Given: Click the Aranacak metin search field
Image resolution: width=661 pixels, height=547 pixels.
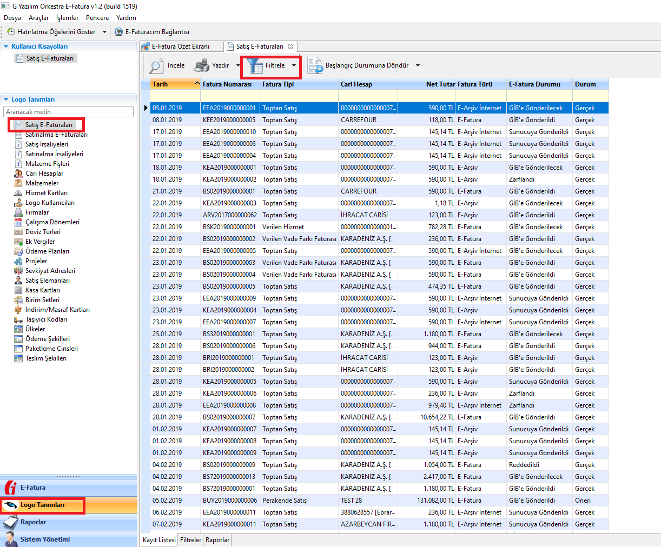Looking at the screenshot, I should tap(68, 112).
